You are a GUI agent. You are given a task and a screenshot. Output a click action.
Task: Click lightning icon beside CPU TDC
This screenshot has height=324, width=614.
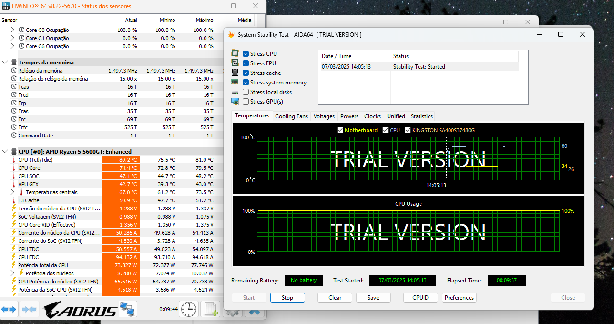pyautogui.click(x=13, y=249)
